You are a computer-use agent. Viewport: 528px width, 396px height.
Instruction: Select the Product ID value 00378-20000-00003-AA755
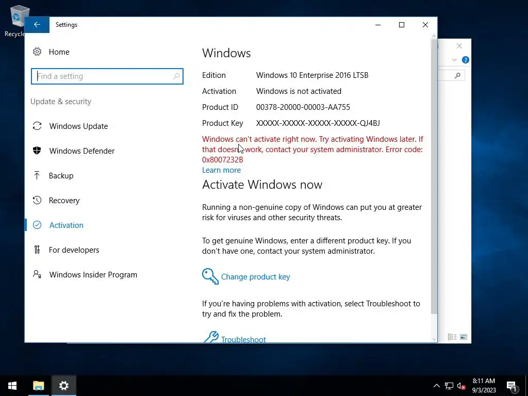click(x=303, y=107)
